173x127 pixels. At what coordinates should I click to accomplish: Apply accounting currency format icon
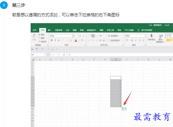click(x=127, y=40)
